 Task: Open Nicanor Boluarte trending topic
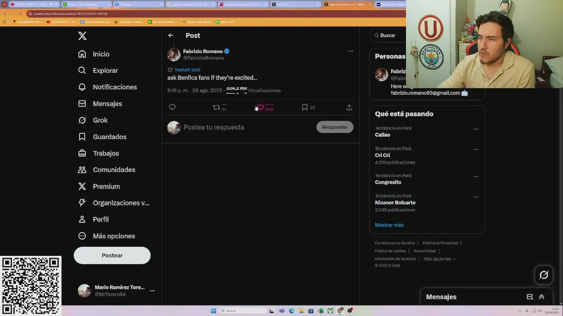click(395, 203)
